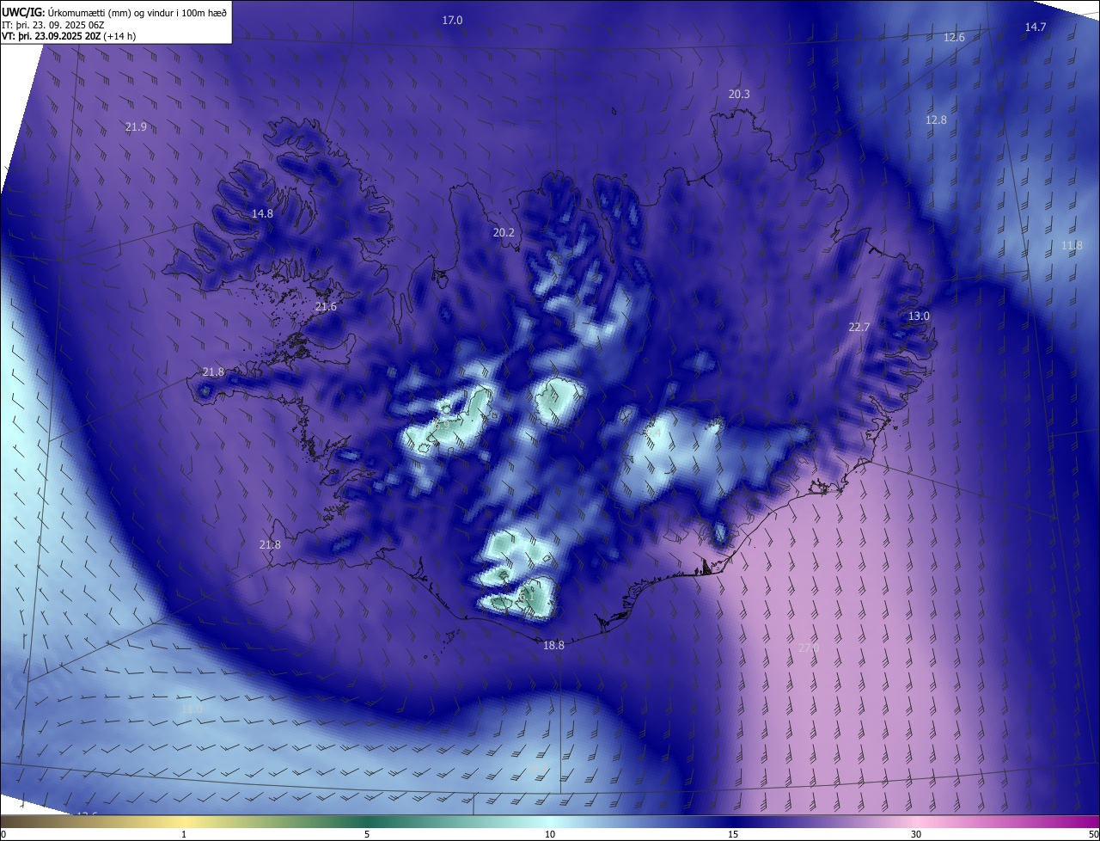Image resolution: width=1100 pixels, height=841 pixels.
Task: Click the '10' tick on the colour scale
Action: 550,834
